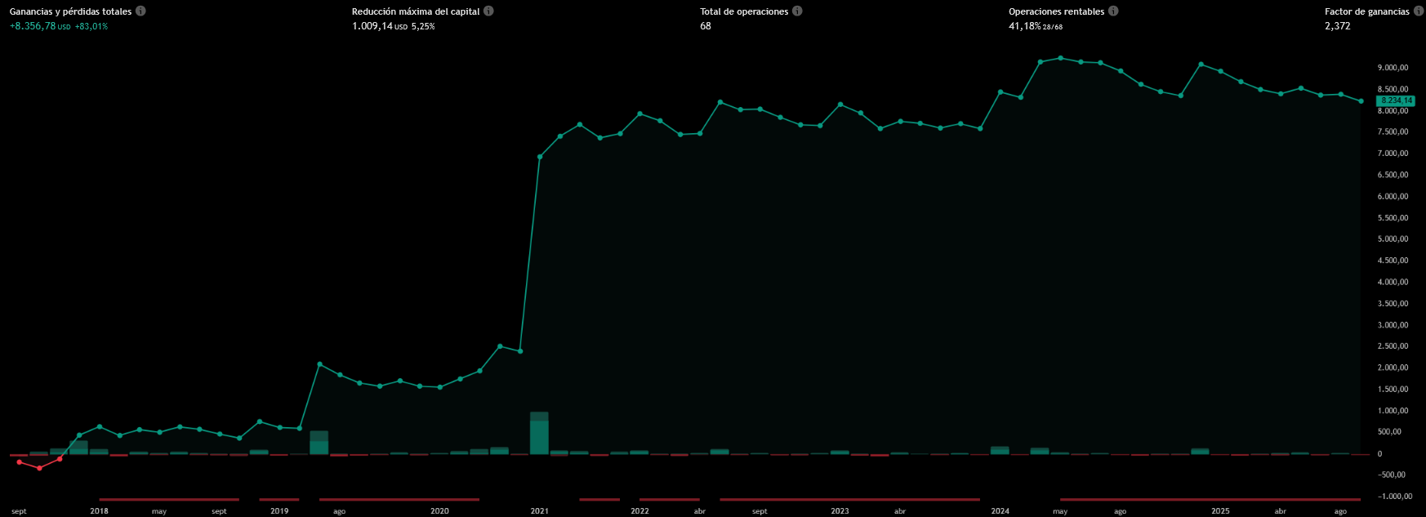Click the red drawdown line above 2020
Viewport: 1426px width, 517px height.
tap(399, 499)
